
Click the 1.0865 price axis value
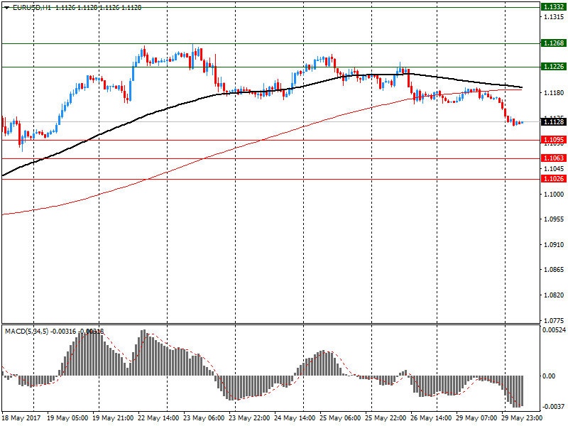click(x=554, y=270)
